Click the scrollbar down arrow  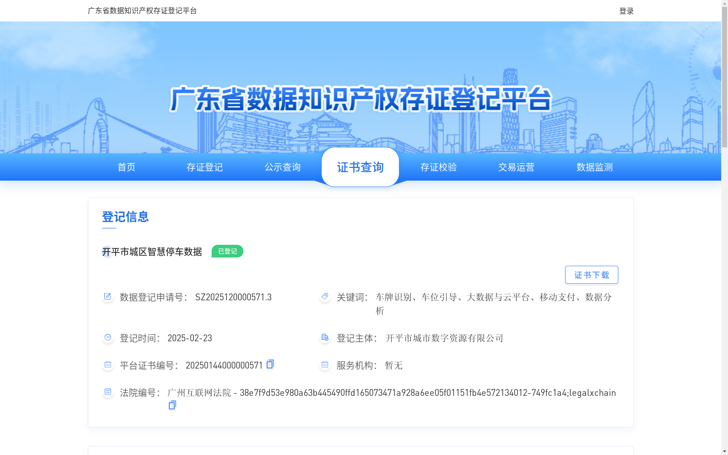click(724, 451)
